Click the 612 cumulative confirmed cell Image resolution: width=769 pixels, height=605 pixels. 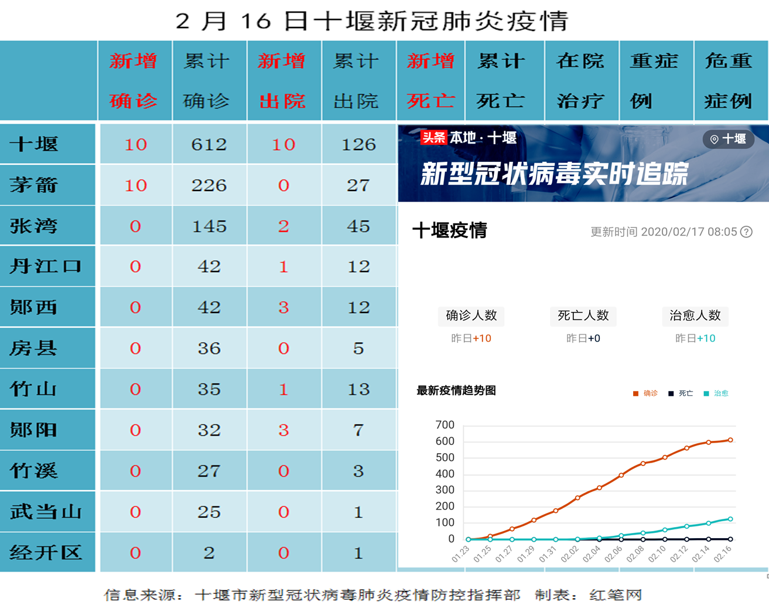tap(209, 144)
